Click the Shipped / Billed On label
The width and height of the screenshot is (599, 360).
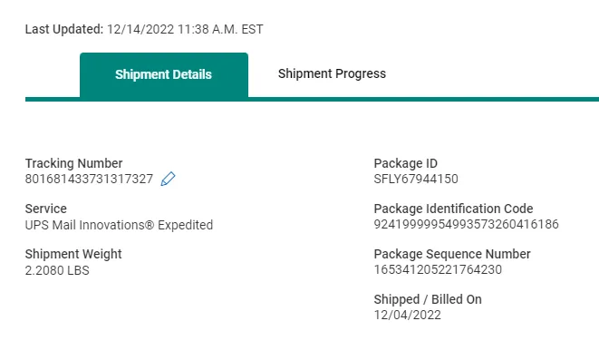coord(428,299)
